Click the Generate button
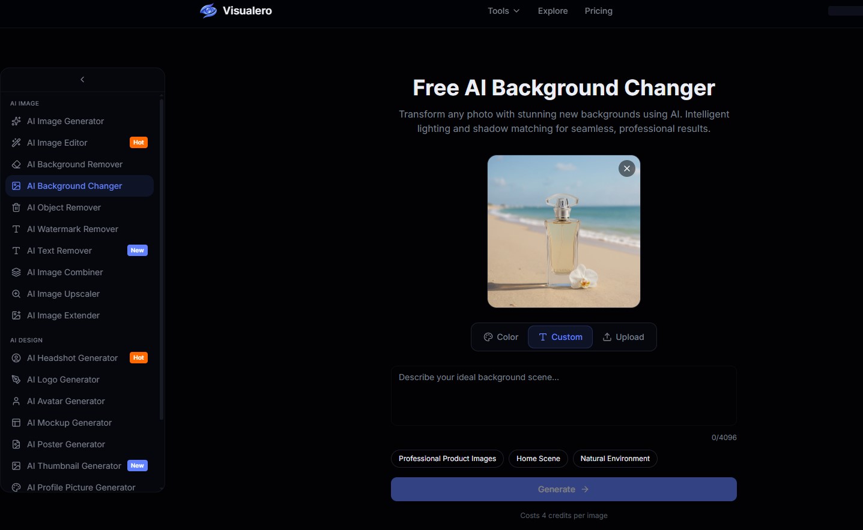Image resolution: width=863 pixels, height=530 pixels. [x=563, y=489]
